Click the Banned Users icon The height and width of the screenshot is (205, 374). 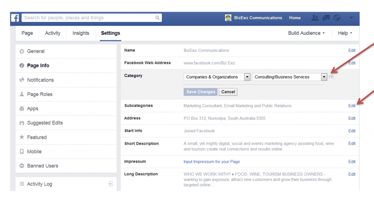point(22,166)
